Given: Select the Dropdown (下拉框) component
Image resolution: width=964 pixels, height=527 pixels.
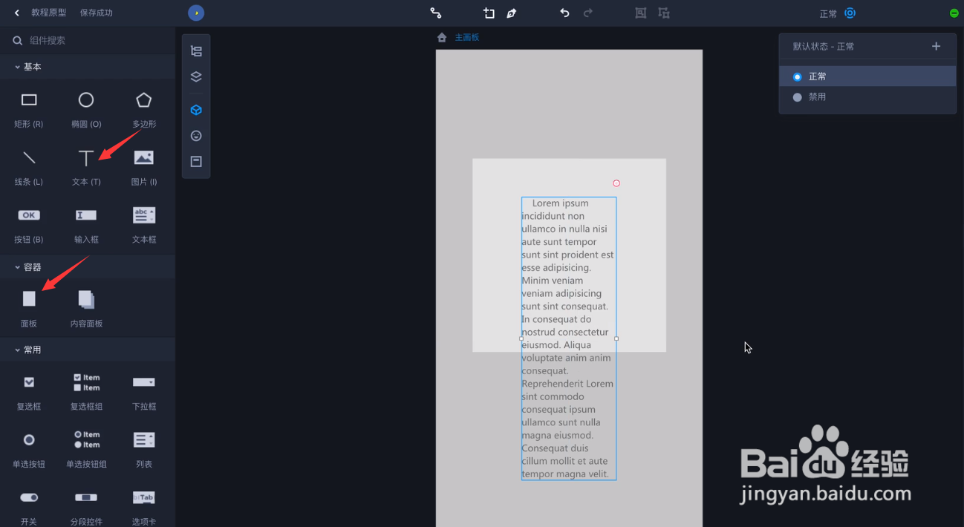Looking at the screenshot, I should (x=144, y=390).
